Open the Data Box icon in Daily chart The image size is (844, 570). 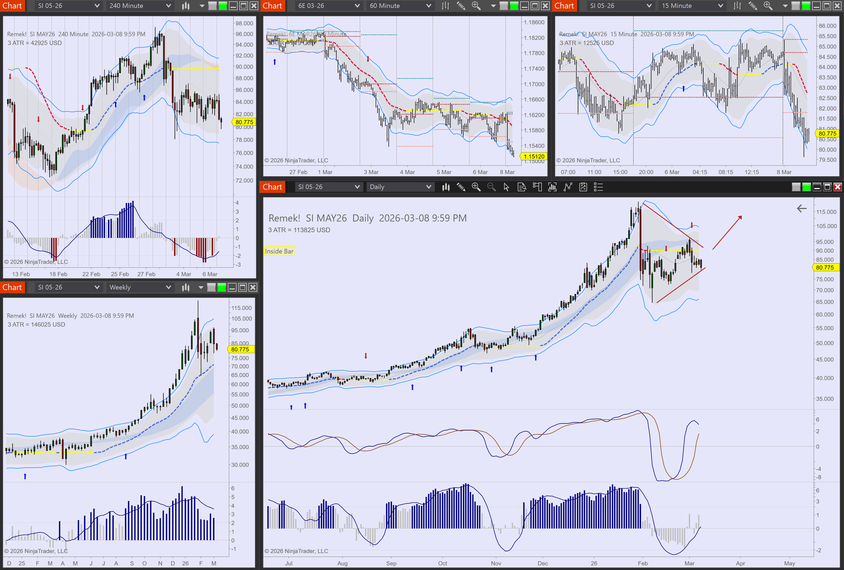tap(522, 187)
